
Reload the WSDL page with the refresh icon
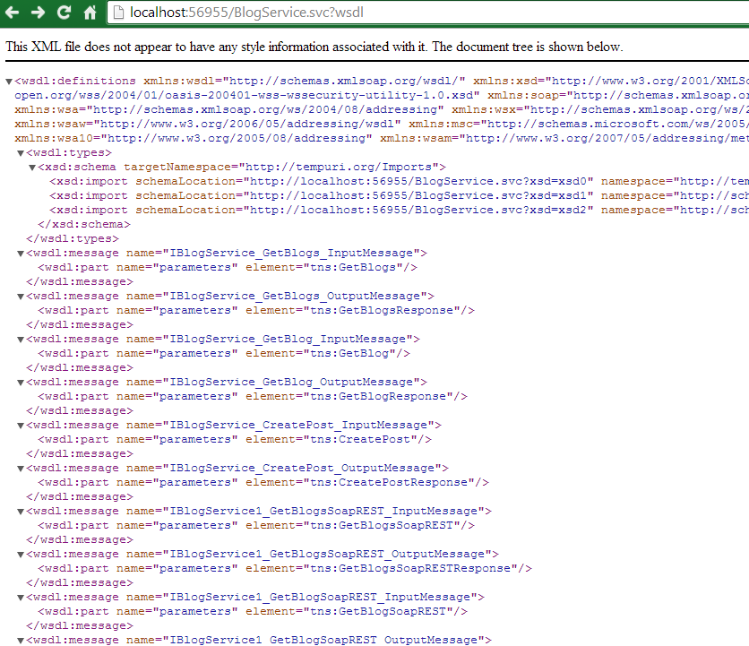[63, 13]
